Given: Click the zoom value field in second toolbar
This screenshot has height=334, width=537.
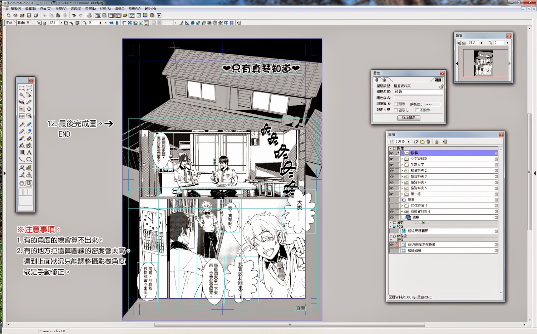Looking at the screenshot, I should [x=53, y=23].
